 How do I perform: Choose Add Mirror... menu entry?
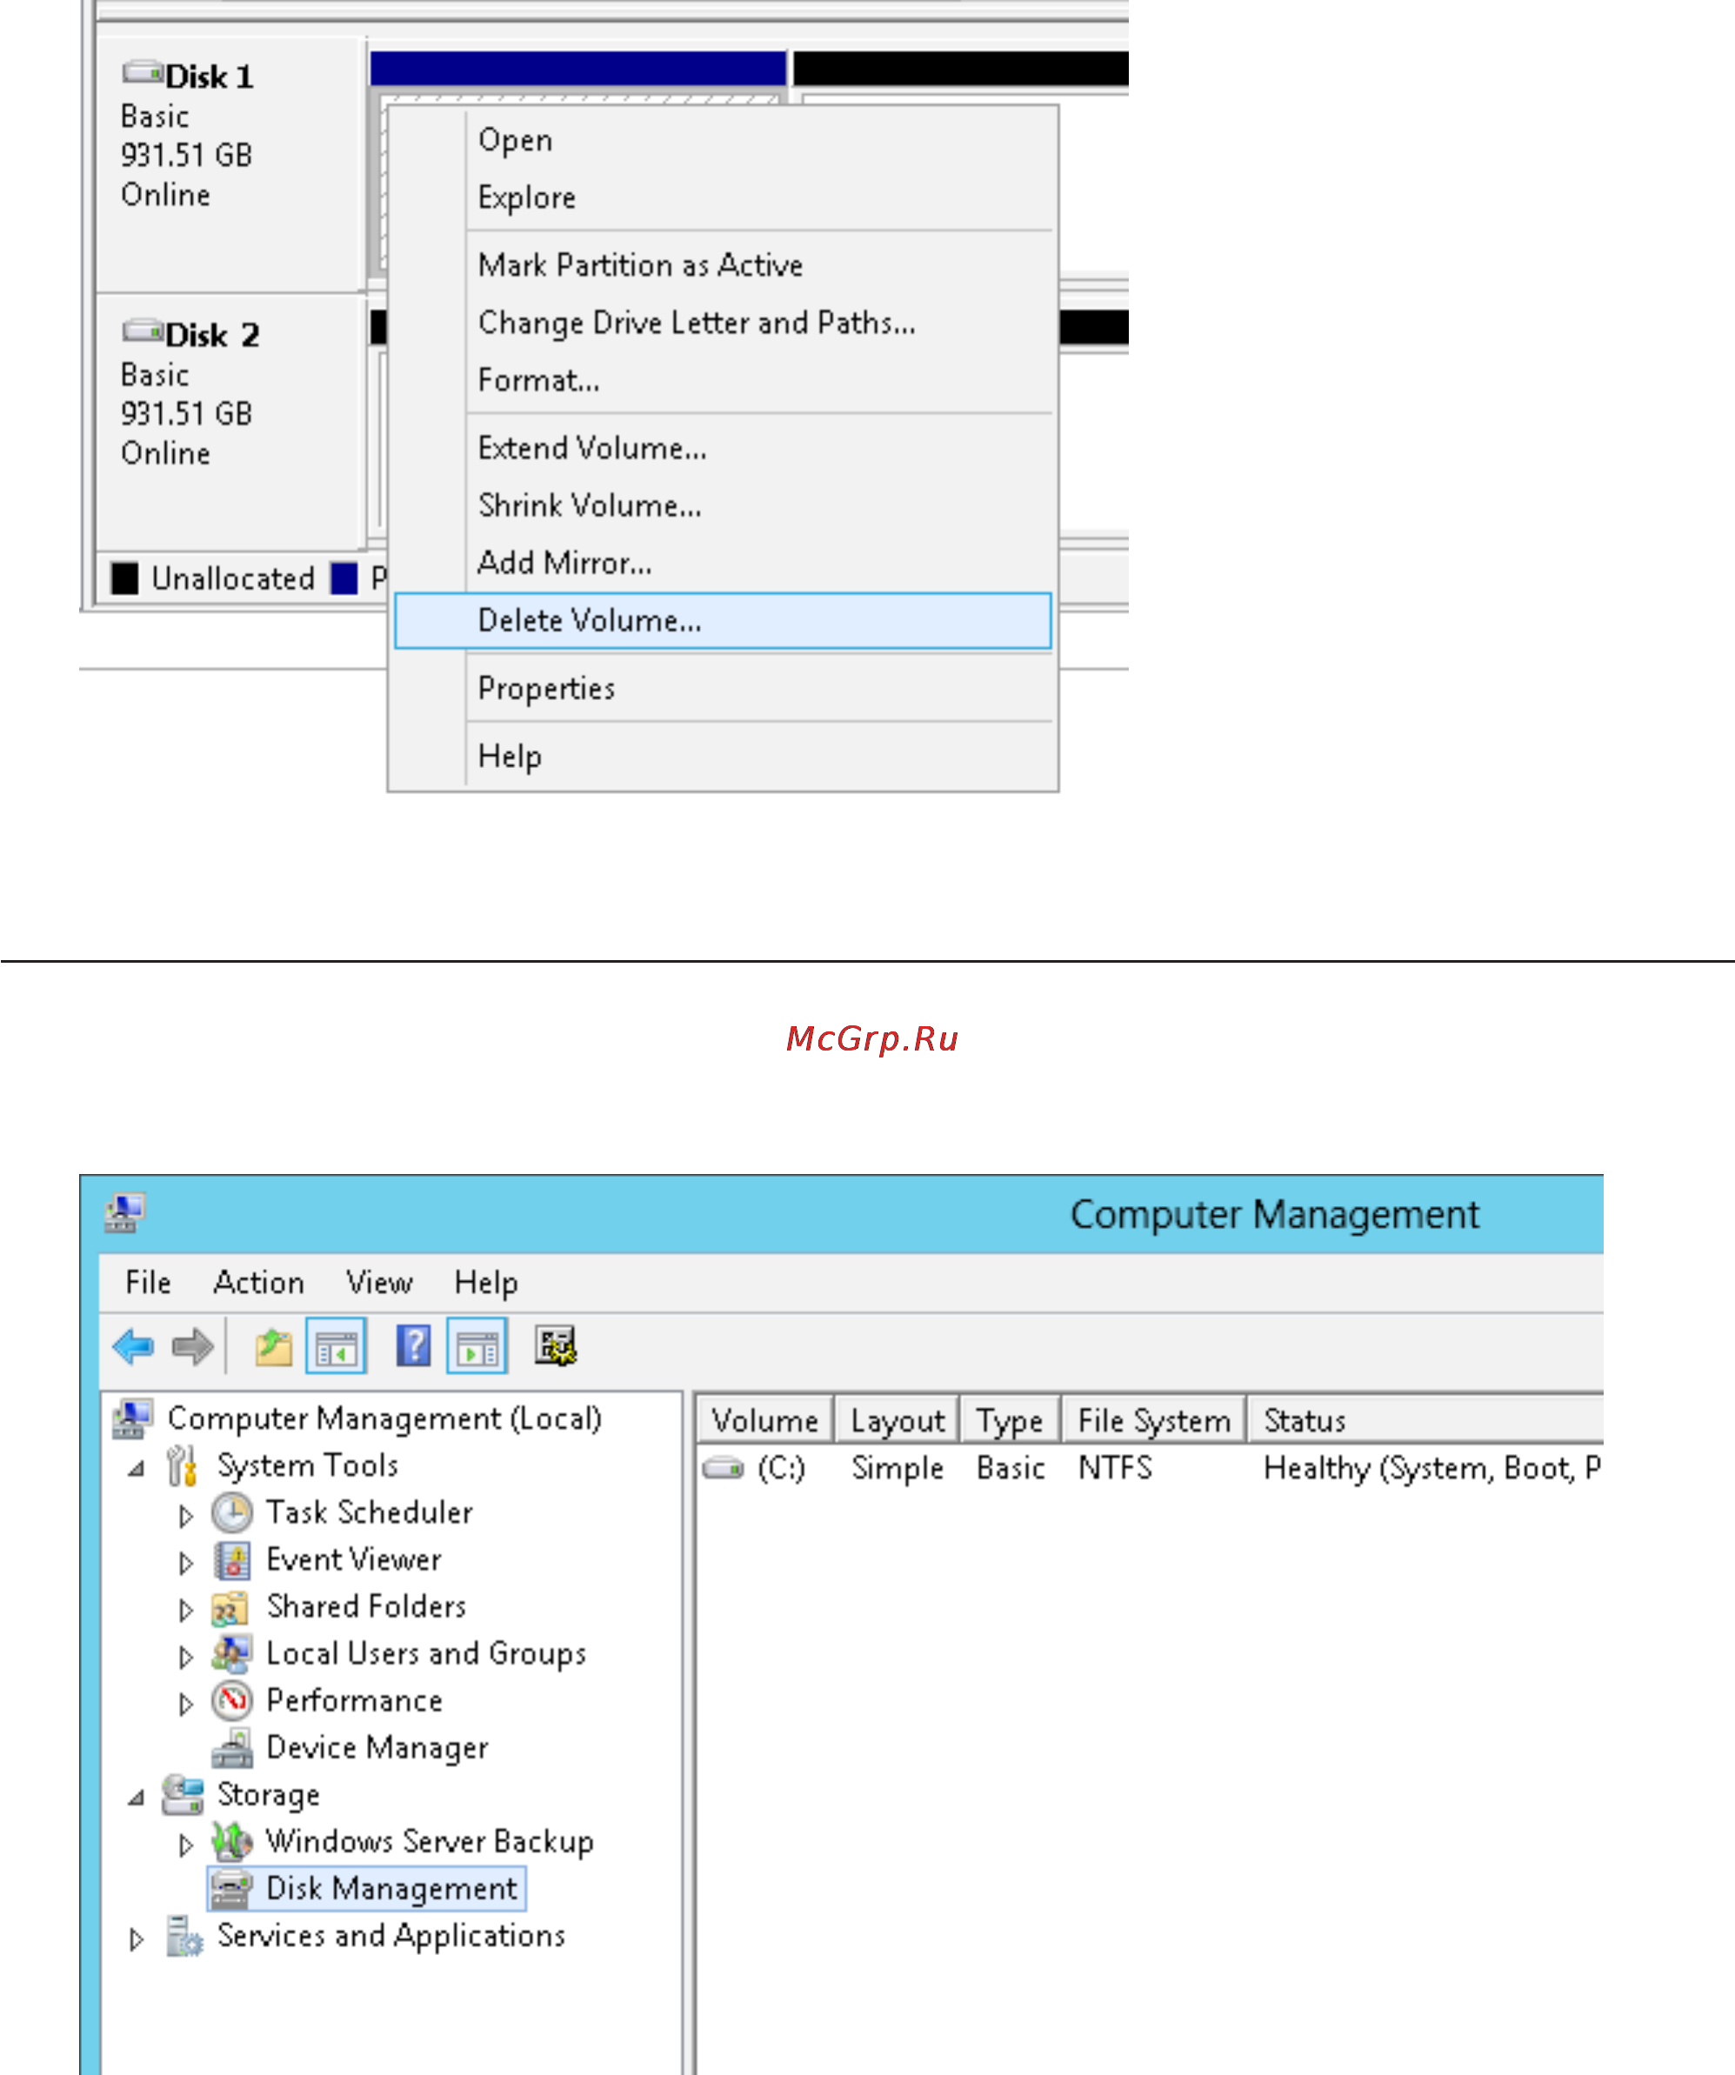point(724,564)
